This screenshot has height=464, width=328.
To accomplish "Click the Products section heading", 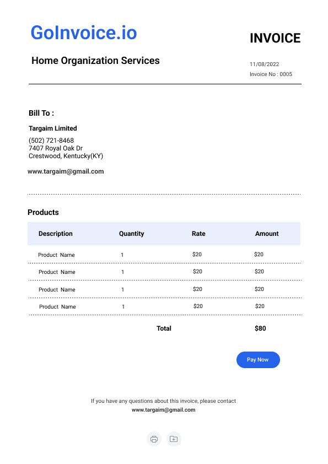I will coord(43,212).
